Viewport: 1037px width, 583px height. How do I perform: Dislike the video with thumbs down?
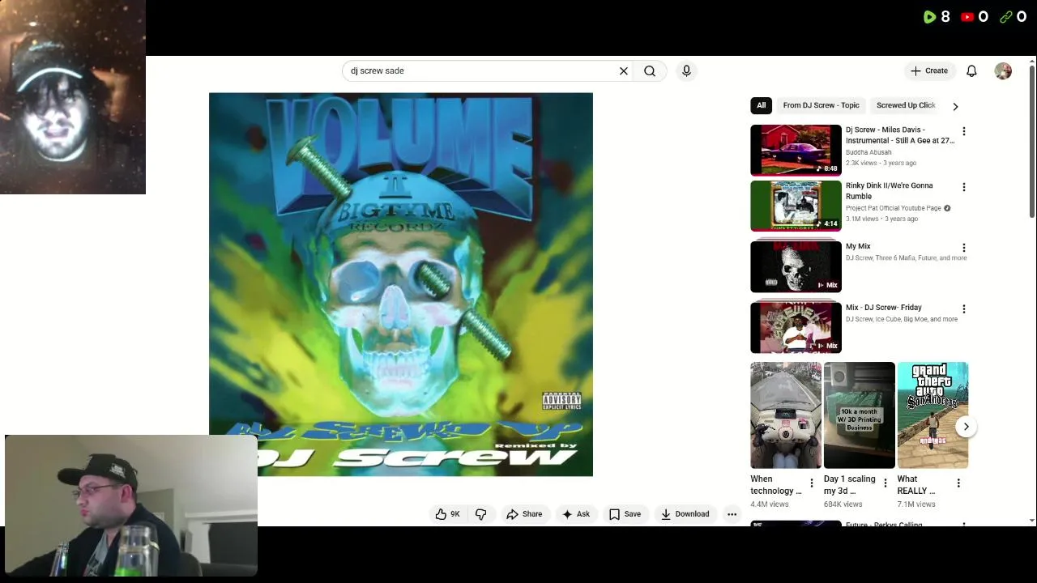[x=481, y=514]
